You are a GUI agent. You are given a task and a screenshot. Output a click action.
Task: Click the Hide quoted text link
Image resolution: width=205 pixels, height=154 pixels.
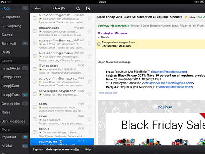[108, 93]
